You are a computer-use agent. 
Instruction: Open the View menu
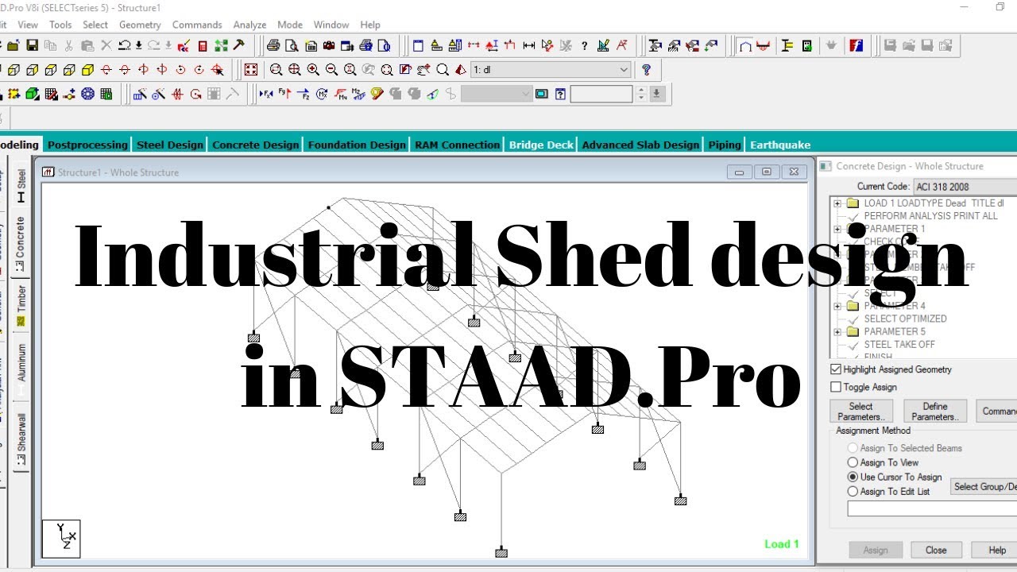[x=28, y=25]
